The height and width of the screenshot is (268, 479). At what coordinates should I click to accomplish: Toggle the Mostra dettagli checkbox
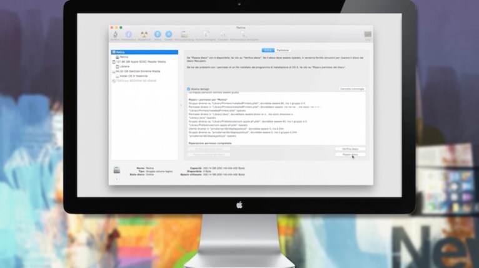pyautogui.click(x=189, y=89)
